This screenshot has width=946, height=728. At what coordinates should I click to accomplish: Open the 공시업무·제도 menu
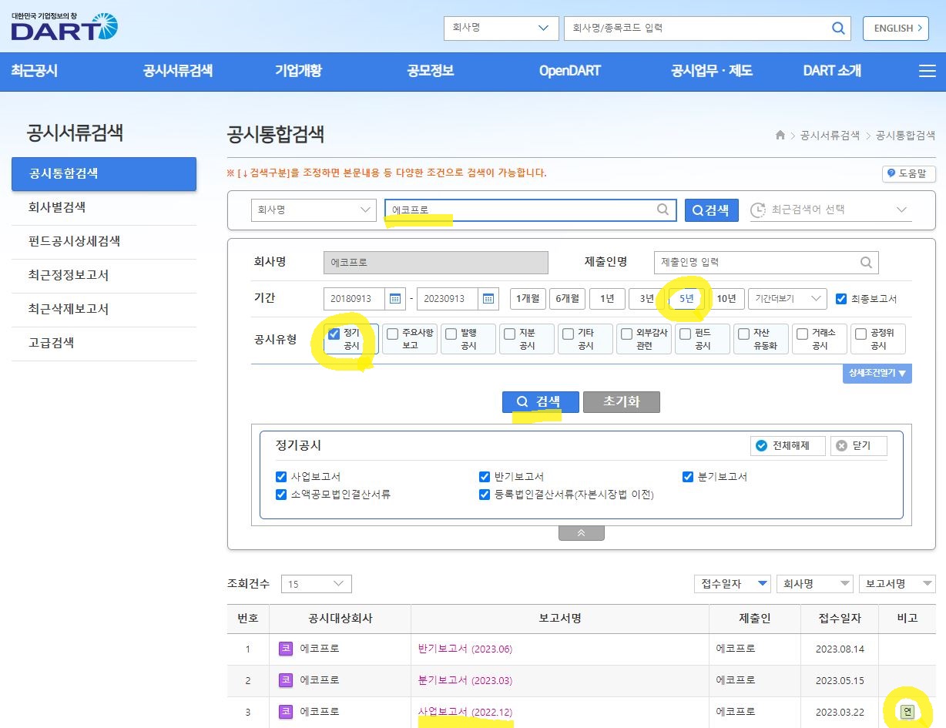[712, 71]
